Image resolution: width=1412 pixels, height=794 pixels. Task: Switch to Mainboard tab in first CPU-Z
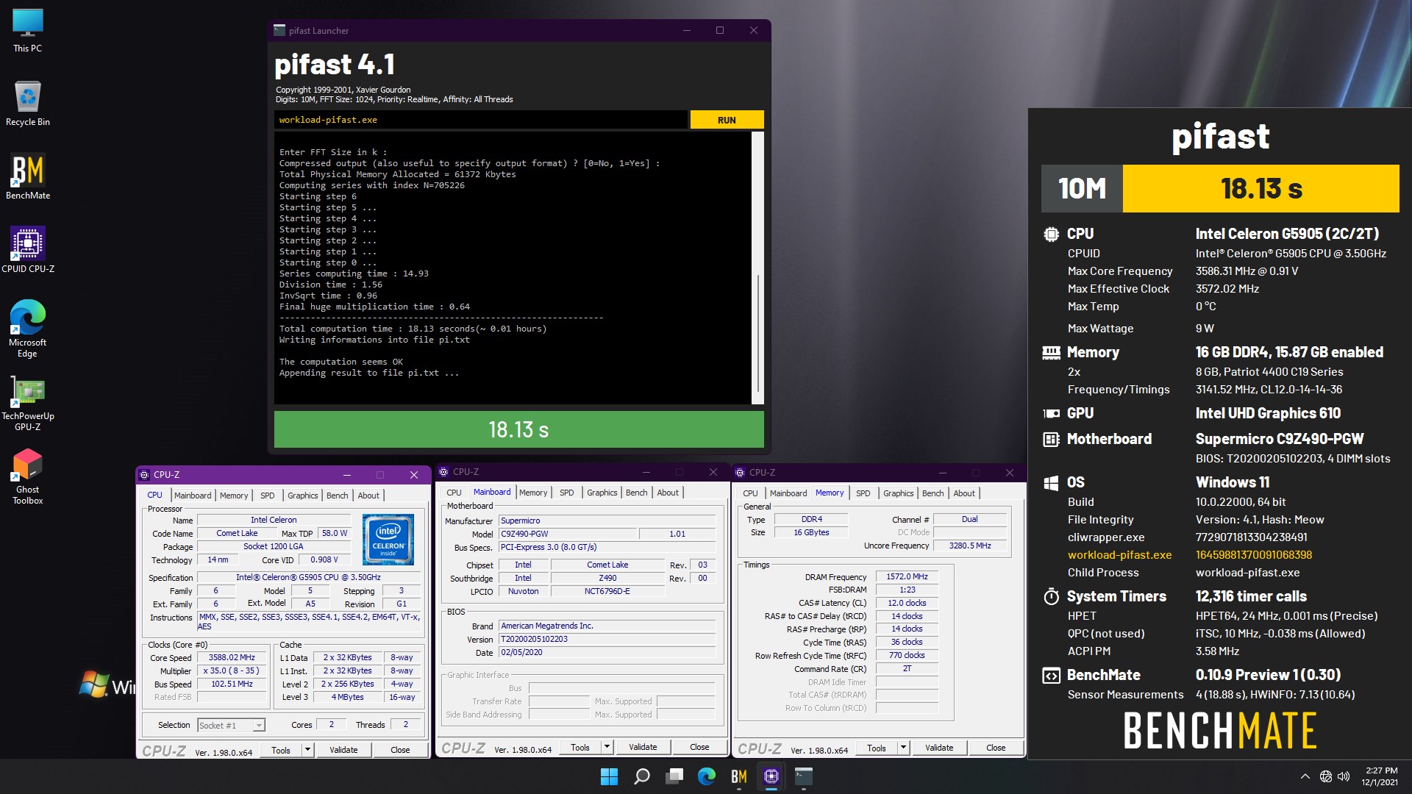click(193, 496)
